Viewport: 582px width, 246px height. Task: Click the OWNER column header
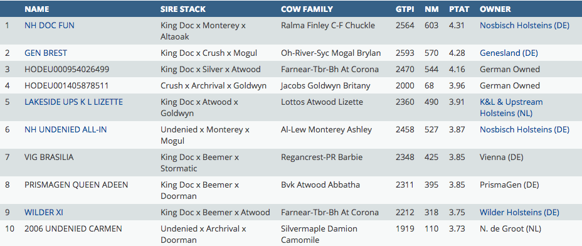[495, 9]
